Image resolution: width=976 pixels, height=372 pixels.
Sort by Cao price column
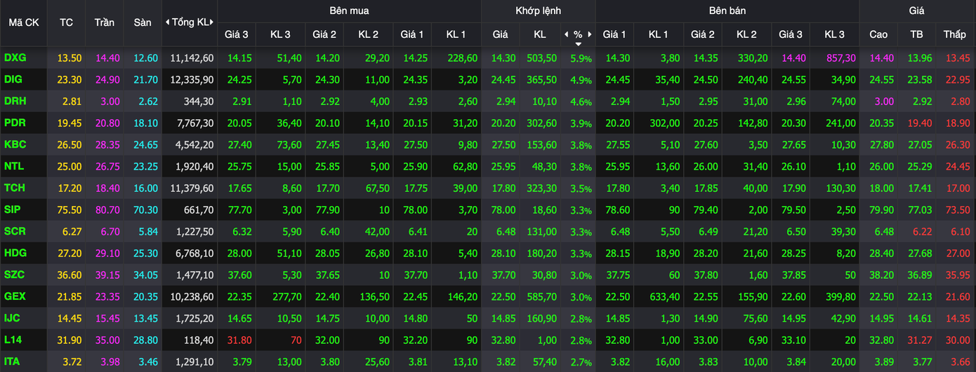pyautogui.click(x=878, y=34)
